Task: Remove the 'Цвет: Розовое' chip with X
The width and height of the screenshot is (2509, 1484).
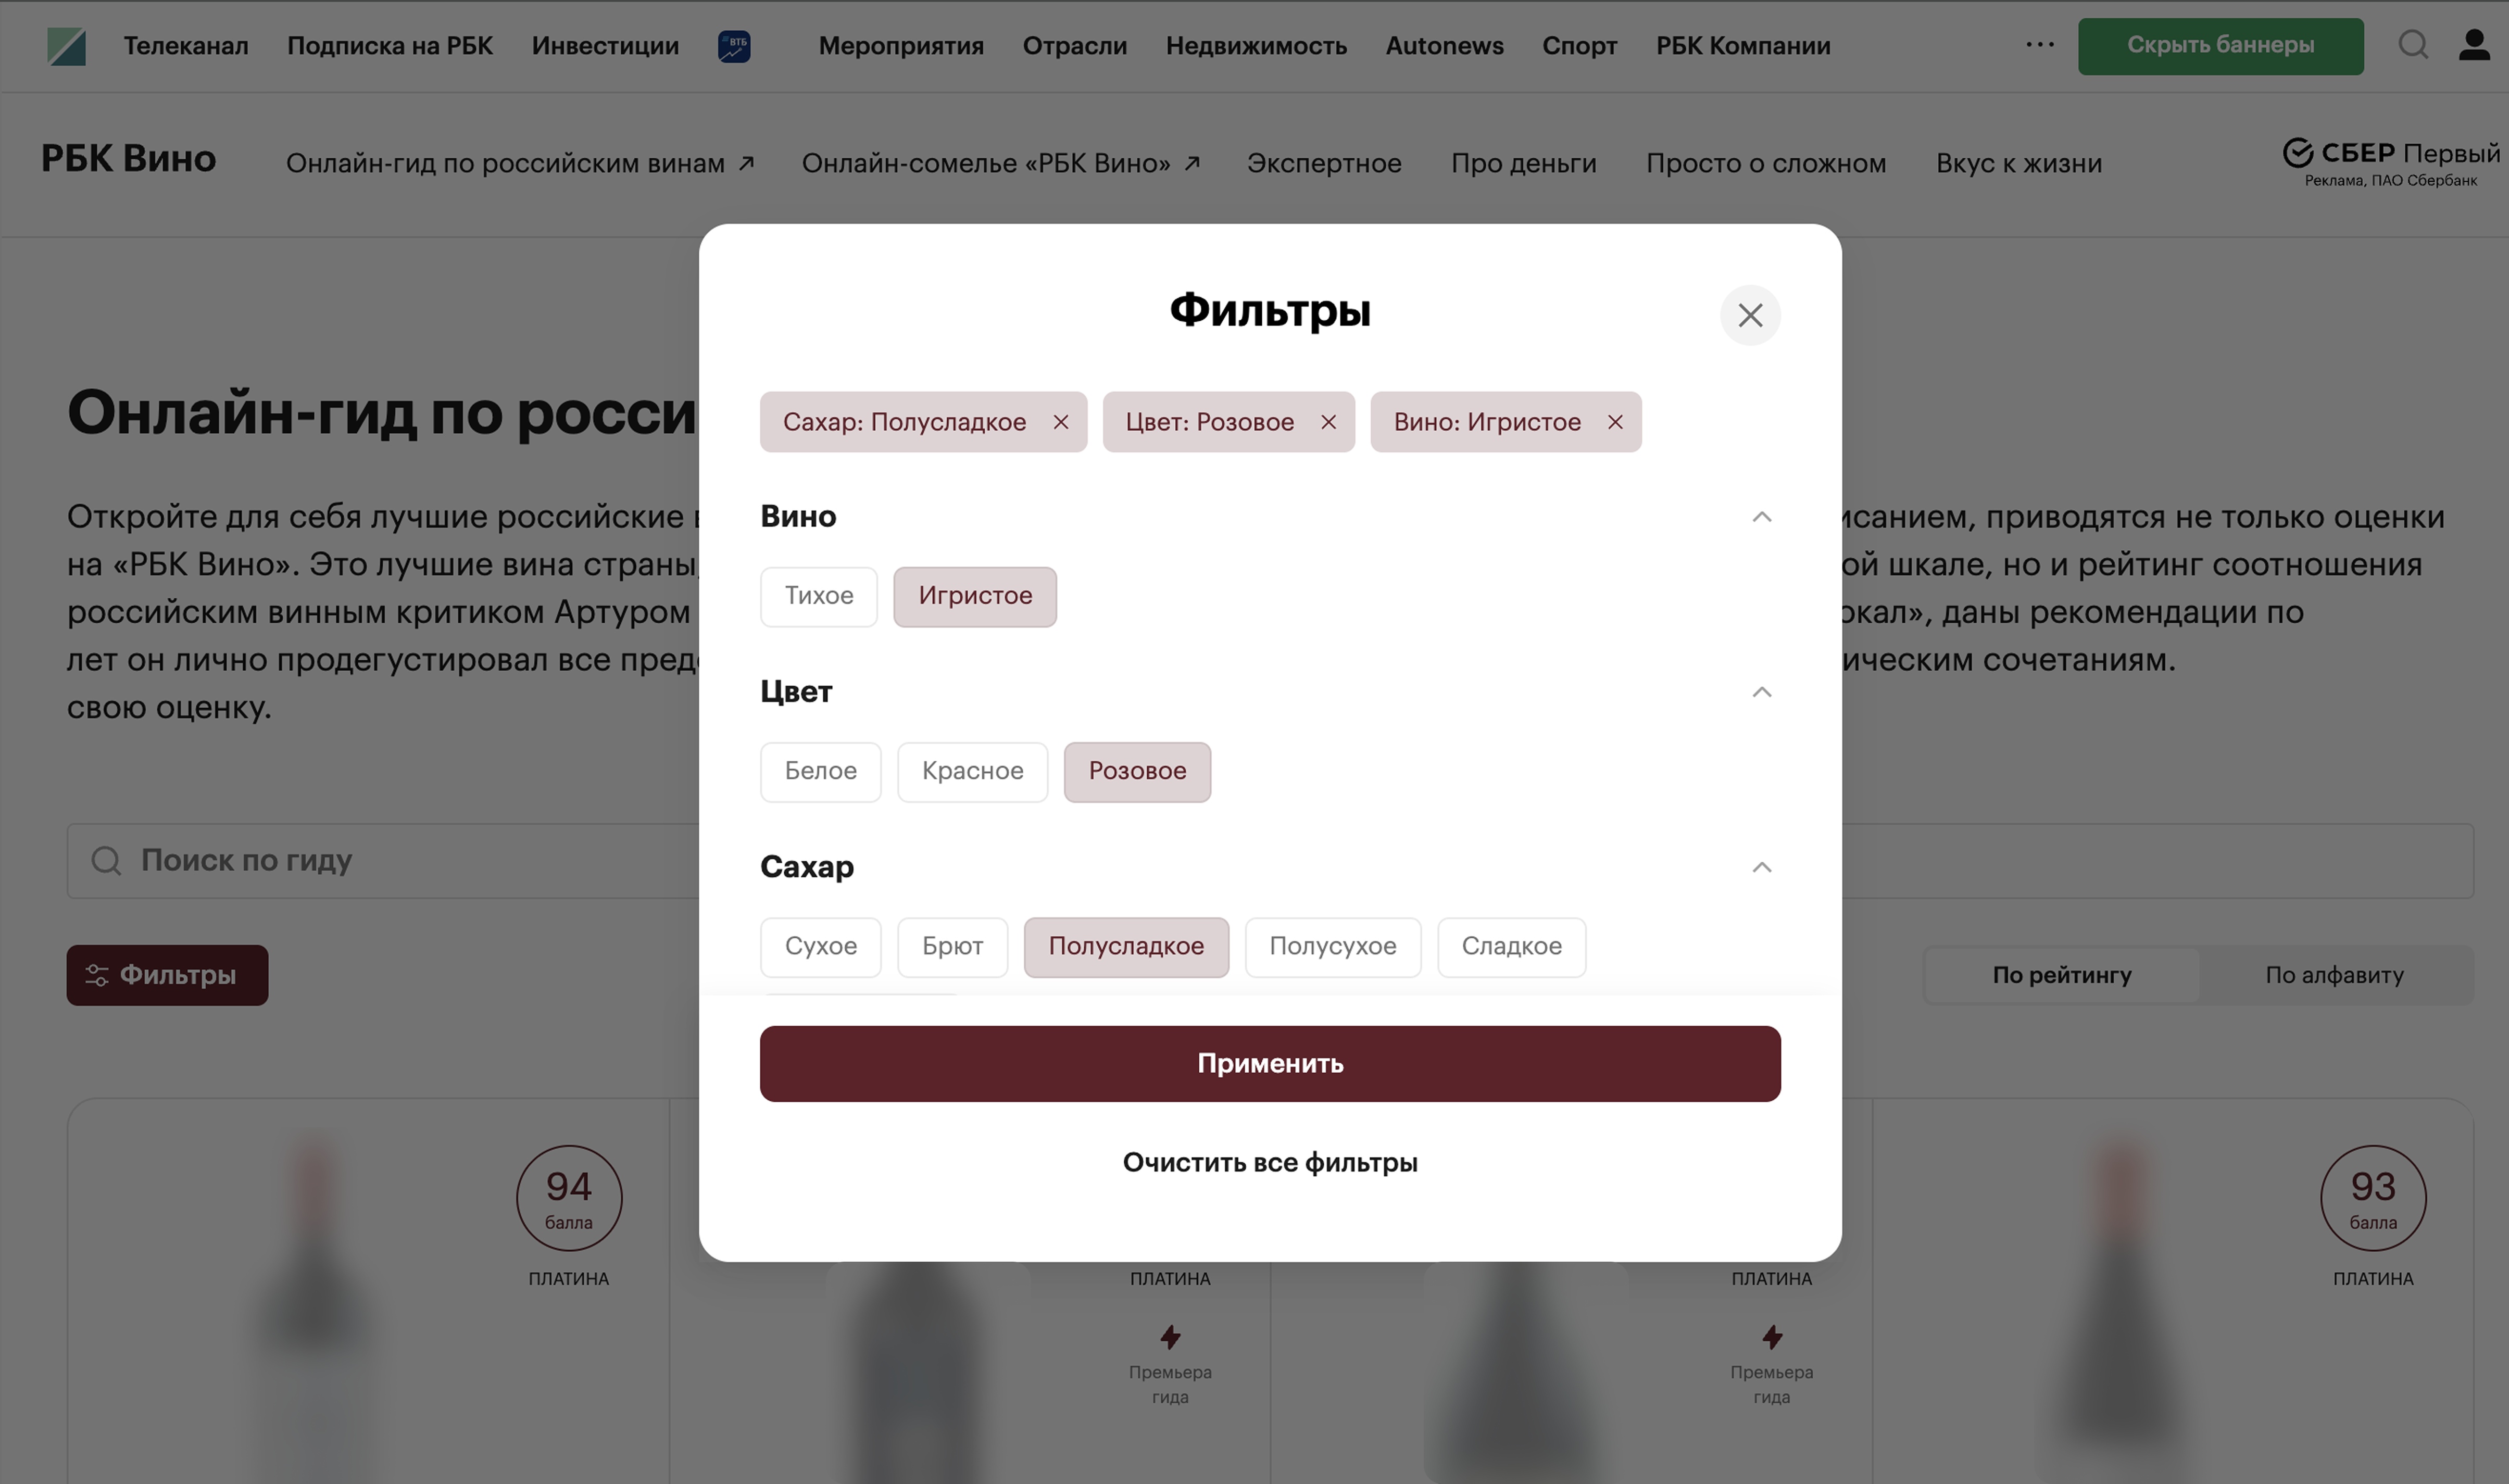Action: tap(1328, 422)
